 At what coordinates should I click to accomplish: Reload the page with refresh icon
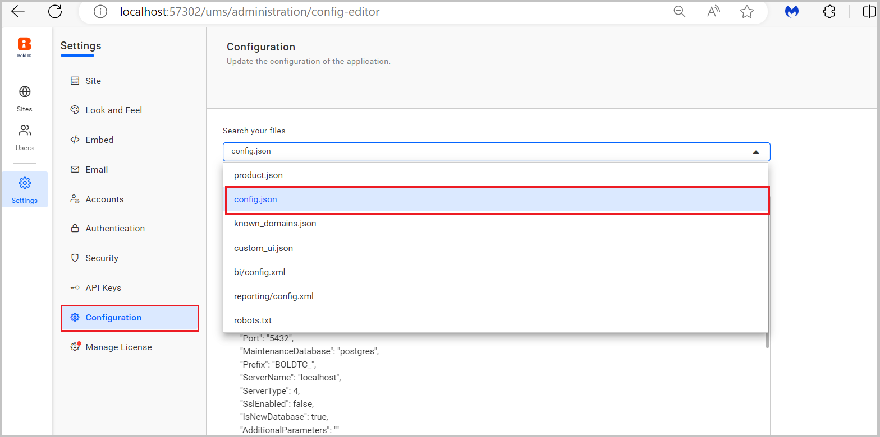[x=55, y=11]
